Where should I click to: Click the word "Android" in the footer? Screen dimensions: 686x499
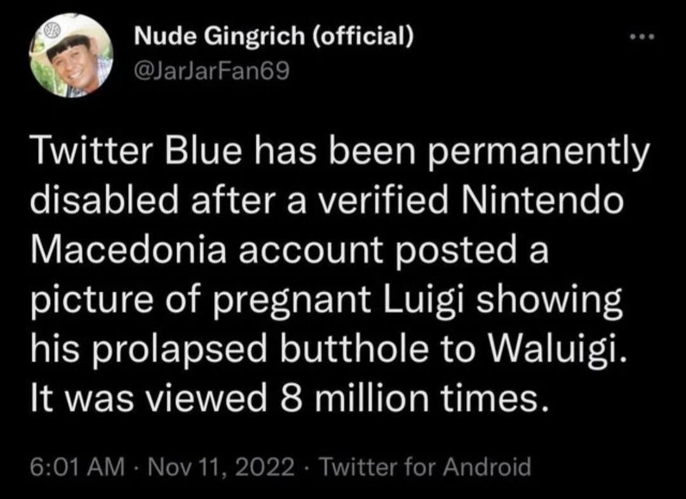487,467
